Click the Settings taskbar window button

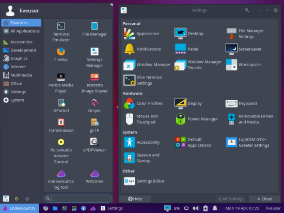(x=112, y=208)
